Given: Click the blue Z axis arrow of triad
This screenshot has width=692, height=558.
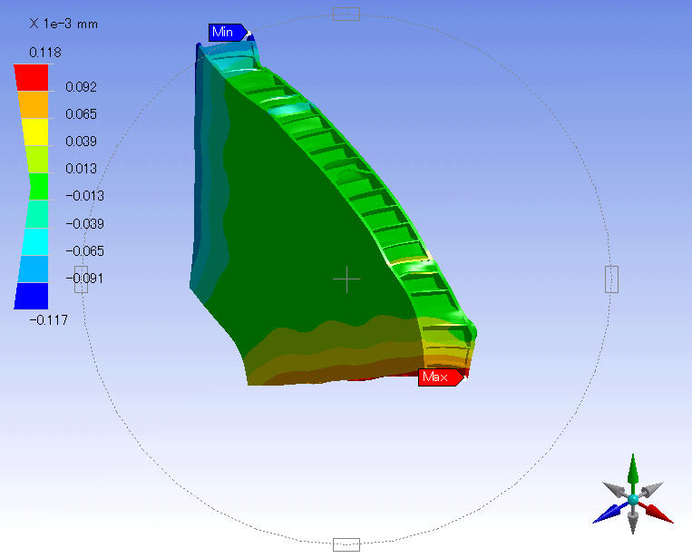Looking at the screenshot, I should click(x=609, y=514).
